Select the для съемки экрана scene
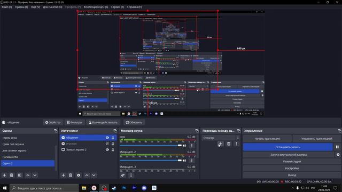Image resolution: width=342 pixels, height=192 pixels. click(x=27, y=150)
